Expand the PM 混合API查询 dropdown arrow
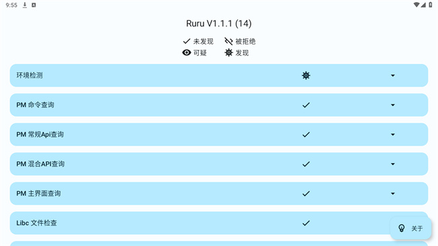 pyautogui.click(x=393, y=164)
